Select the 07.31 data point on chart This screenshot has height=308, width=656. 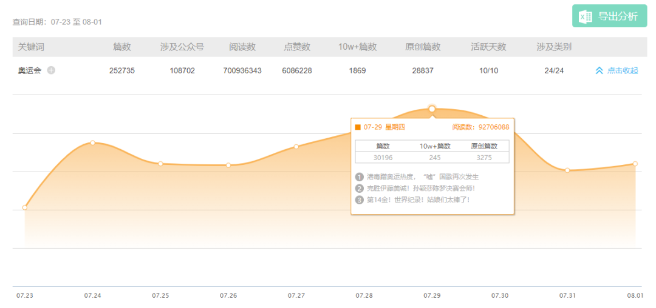coord(567,170)
